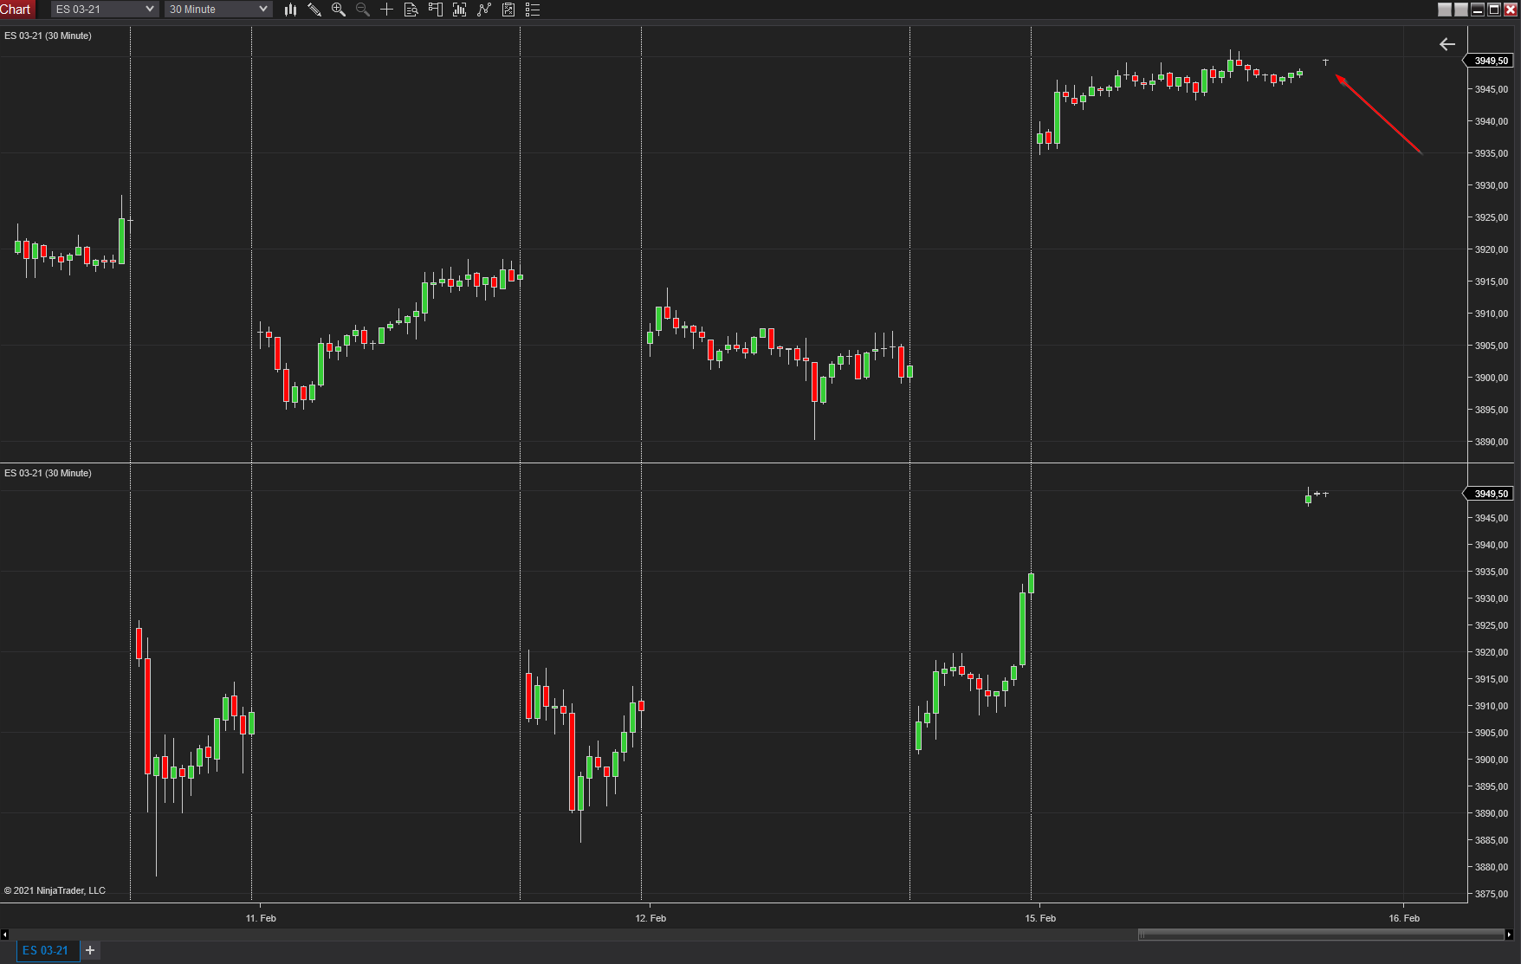Open the chart Properties list icon
This screenshot has width=1521, height=964.
point(533,10)
